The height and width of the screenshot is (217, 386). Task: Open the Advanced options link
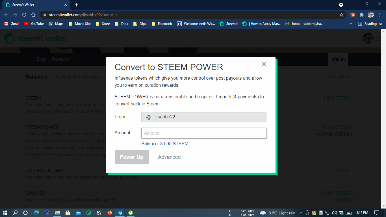coord(169,157)
